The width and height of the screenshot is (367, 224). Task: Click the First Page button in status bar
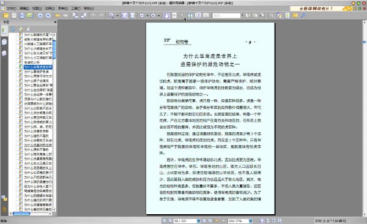click(165, 221)
